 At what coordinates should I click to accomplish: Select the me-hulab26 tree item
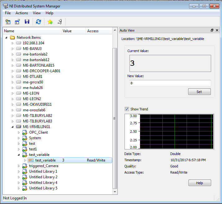coord(33,88)
